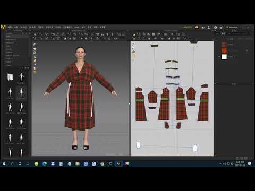Open the garment thumbnail in the library
This screenshot has height=191, width=255.
pyautogui.click(x=10, y=77)
